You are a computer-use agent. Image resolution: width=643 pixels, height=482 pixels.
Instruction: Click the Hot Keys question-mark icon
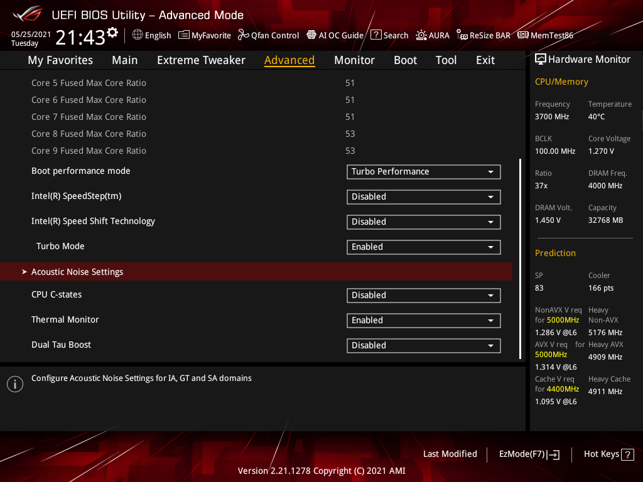coord(627,454)
